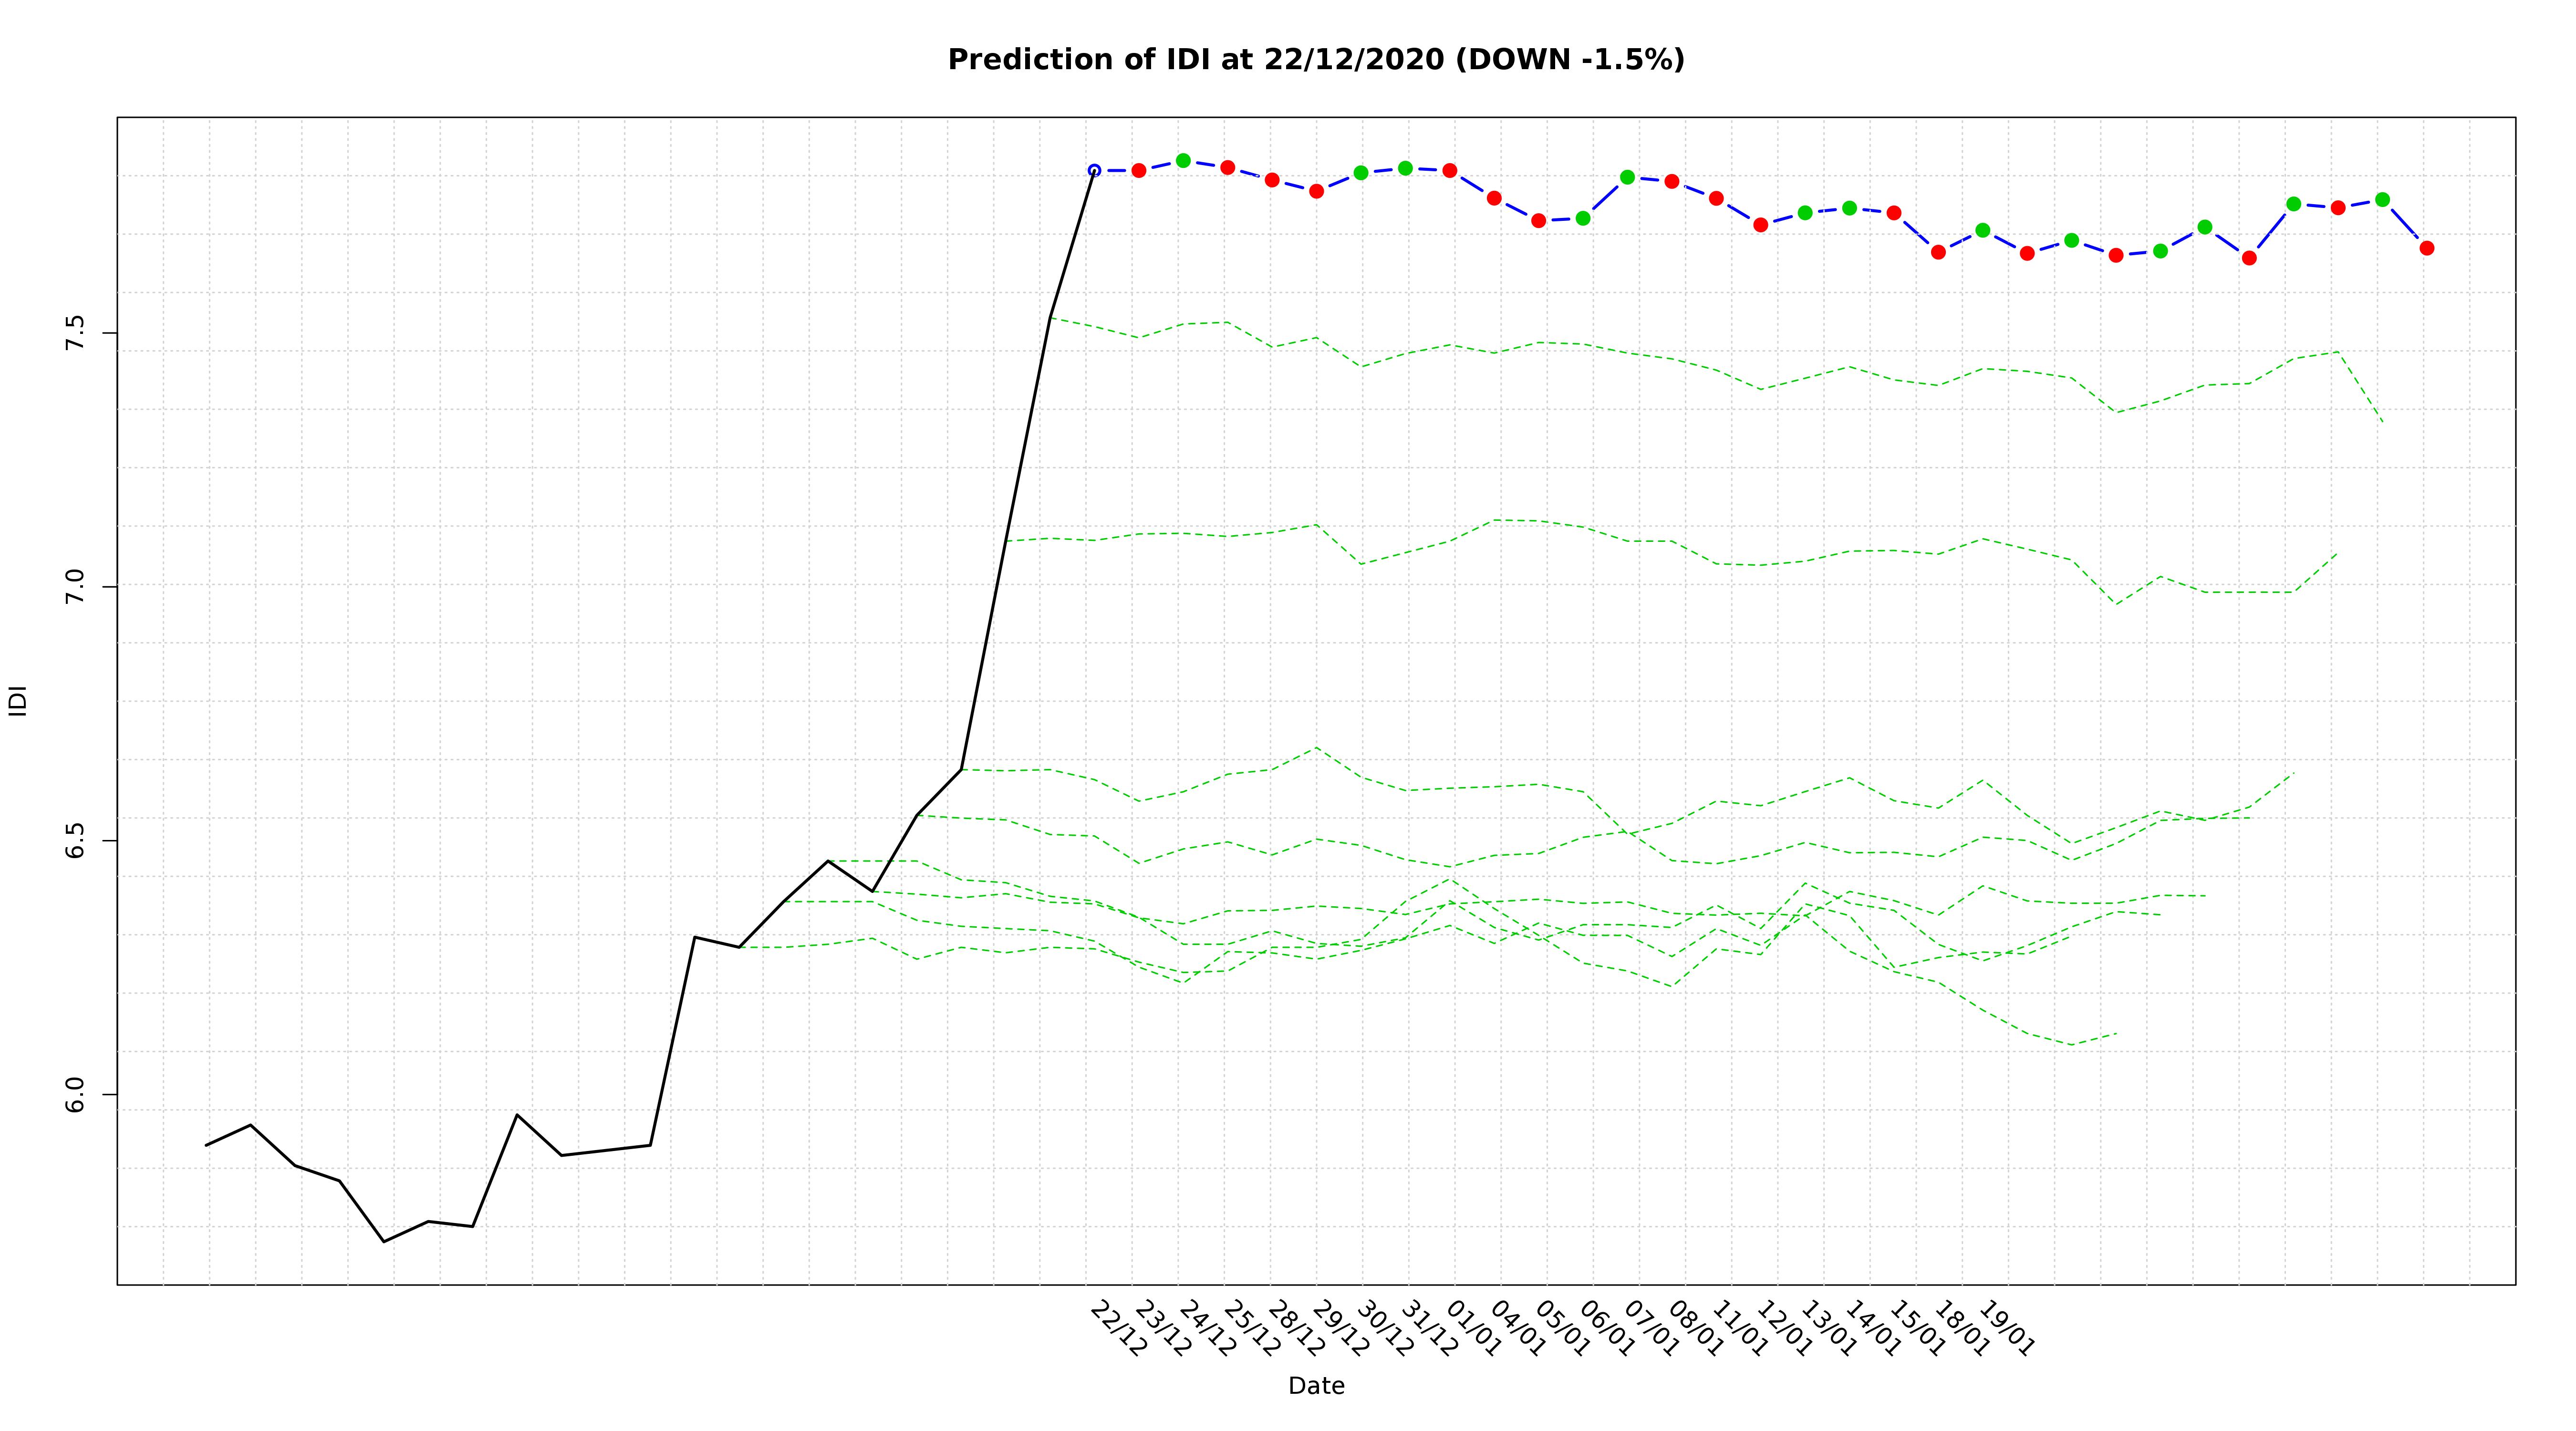The image size is (2576, 1431).
Task: Click the open blue circle at 22/12
Action: [1094, 171]
